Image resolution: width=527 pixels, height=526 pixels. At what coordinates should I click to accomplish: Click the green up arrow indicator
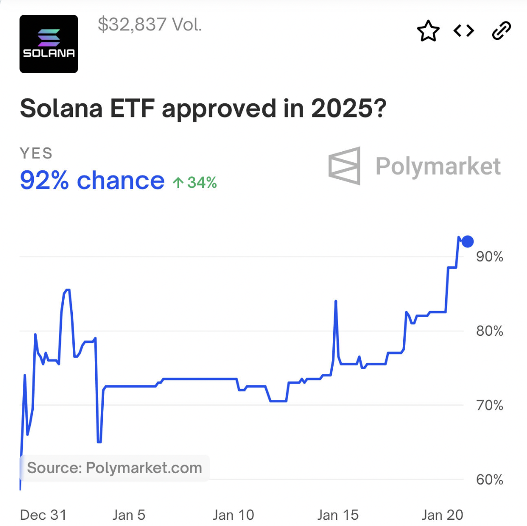click(x=178, y=183)
